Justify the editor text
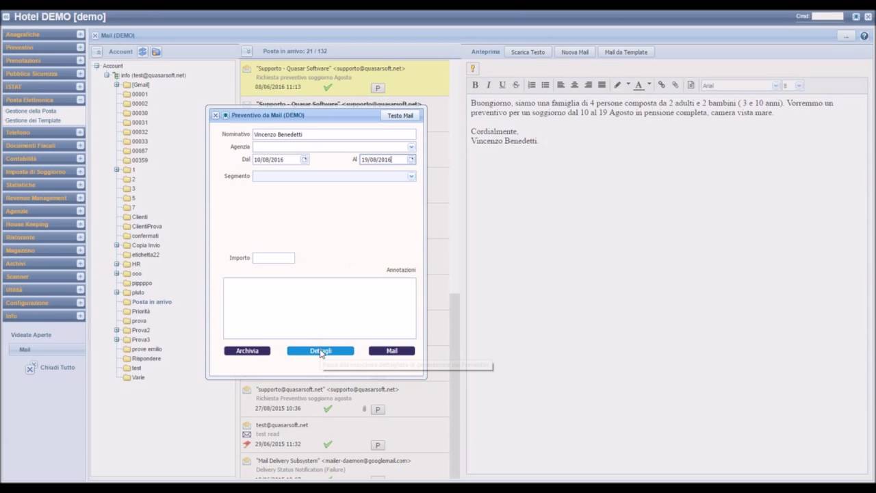 pos(602,85)
